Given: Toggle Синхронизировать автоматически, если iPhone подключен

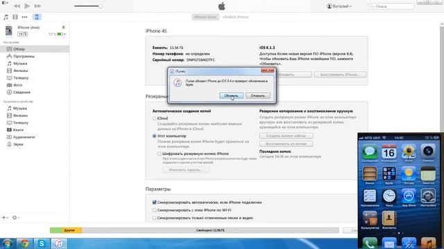Looking at the screenshot, I should pos(154,203).
